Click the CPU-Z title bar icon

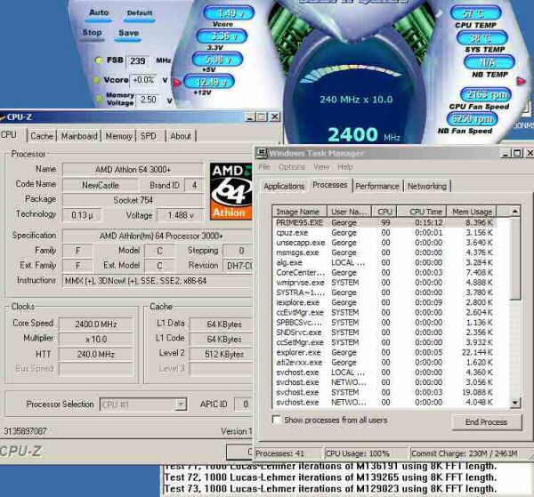[x=3, y=117]
